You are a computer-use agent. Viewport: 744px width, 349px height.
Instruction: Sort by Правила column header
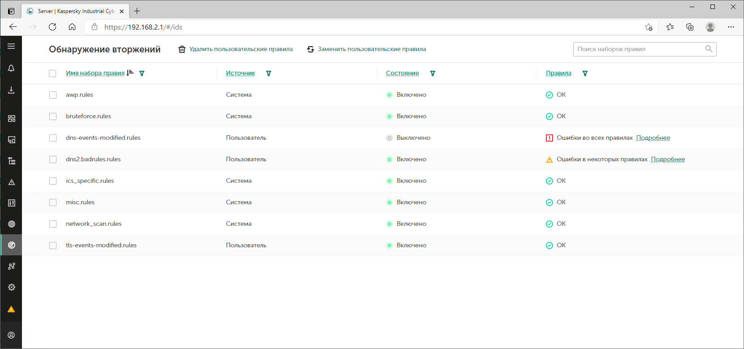coord(558,73)
